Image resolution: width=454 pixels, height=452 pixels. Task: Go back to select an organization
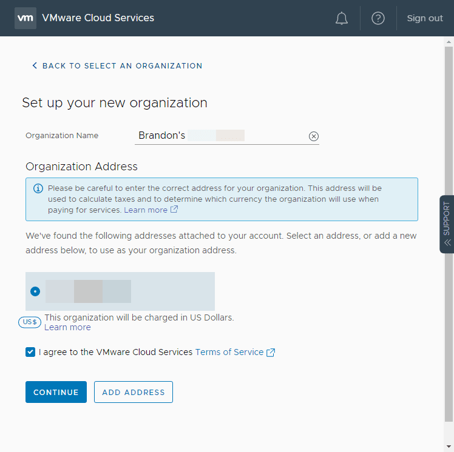[117, 65]
